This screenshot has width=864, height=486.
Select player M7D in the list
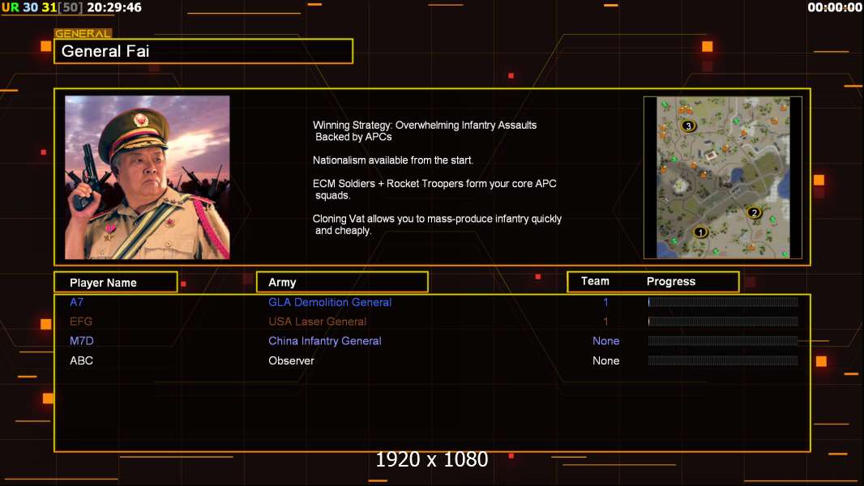tap(82, 341)
